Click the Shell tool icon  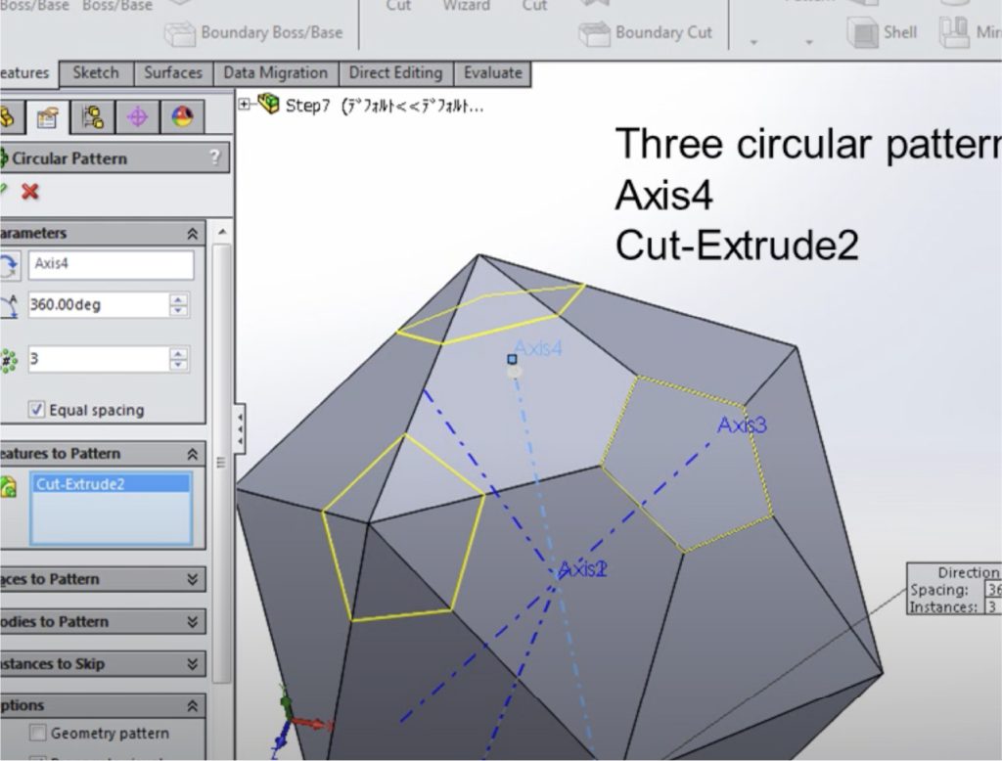[863, 32]
